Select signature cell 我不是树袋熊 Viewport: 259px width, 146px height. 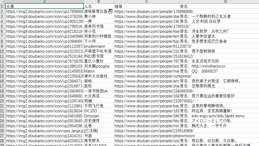click(x=219, y=51)
